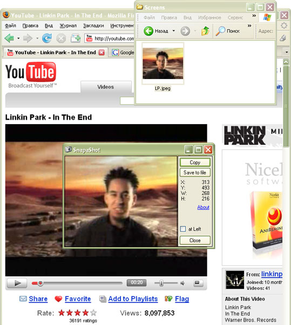Click the Save to file button
The height and width of the screenshot is (325, 291).
point(195,172)
